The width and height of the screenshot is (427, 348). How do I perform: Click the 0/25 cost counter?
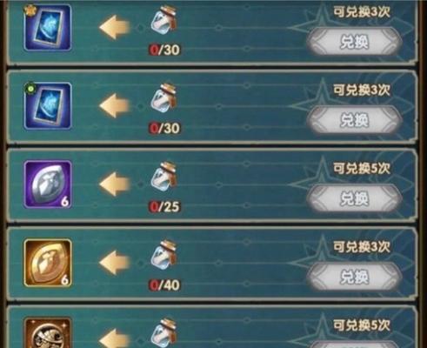coord(164,207)
